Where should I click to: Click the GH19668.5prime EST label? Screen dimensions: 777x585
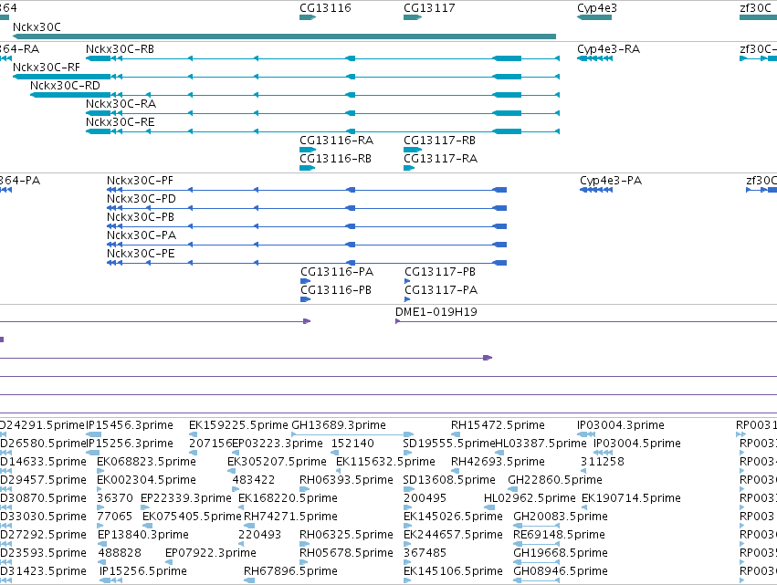click(x=561, y=553)
